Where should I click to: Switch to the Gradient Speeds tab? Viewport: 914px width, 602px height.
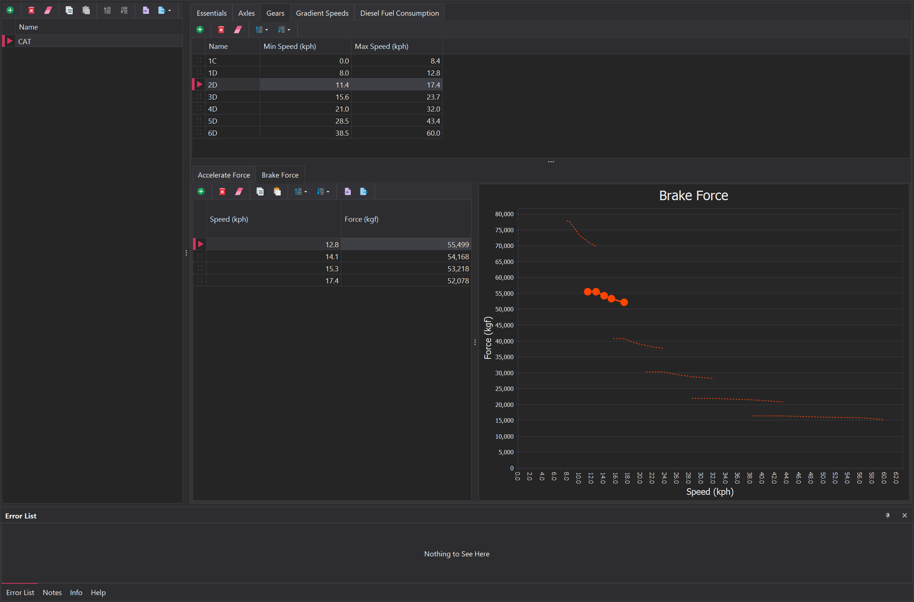[x=322, y=13]
